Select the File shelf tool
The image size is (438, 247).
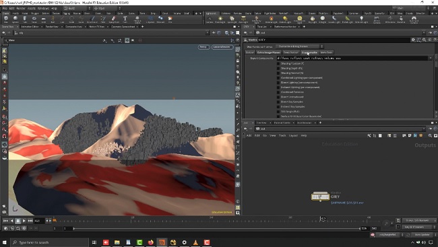point(170,20)
